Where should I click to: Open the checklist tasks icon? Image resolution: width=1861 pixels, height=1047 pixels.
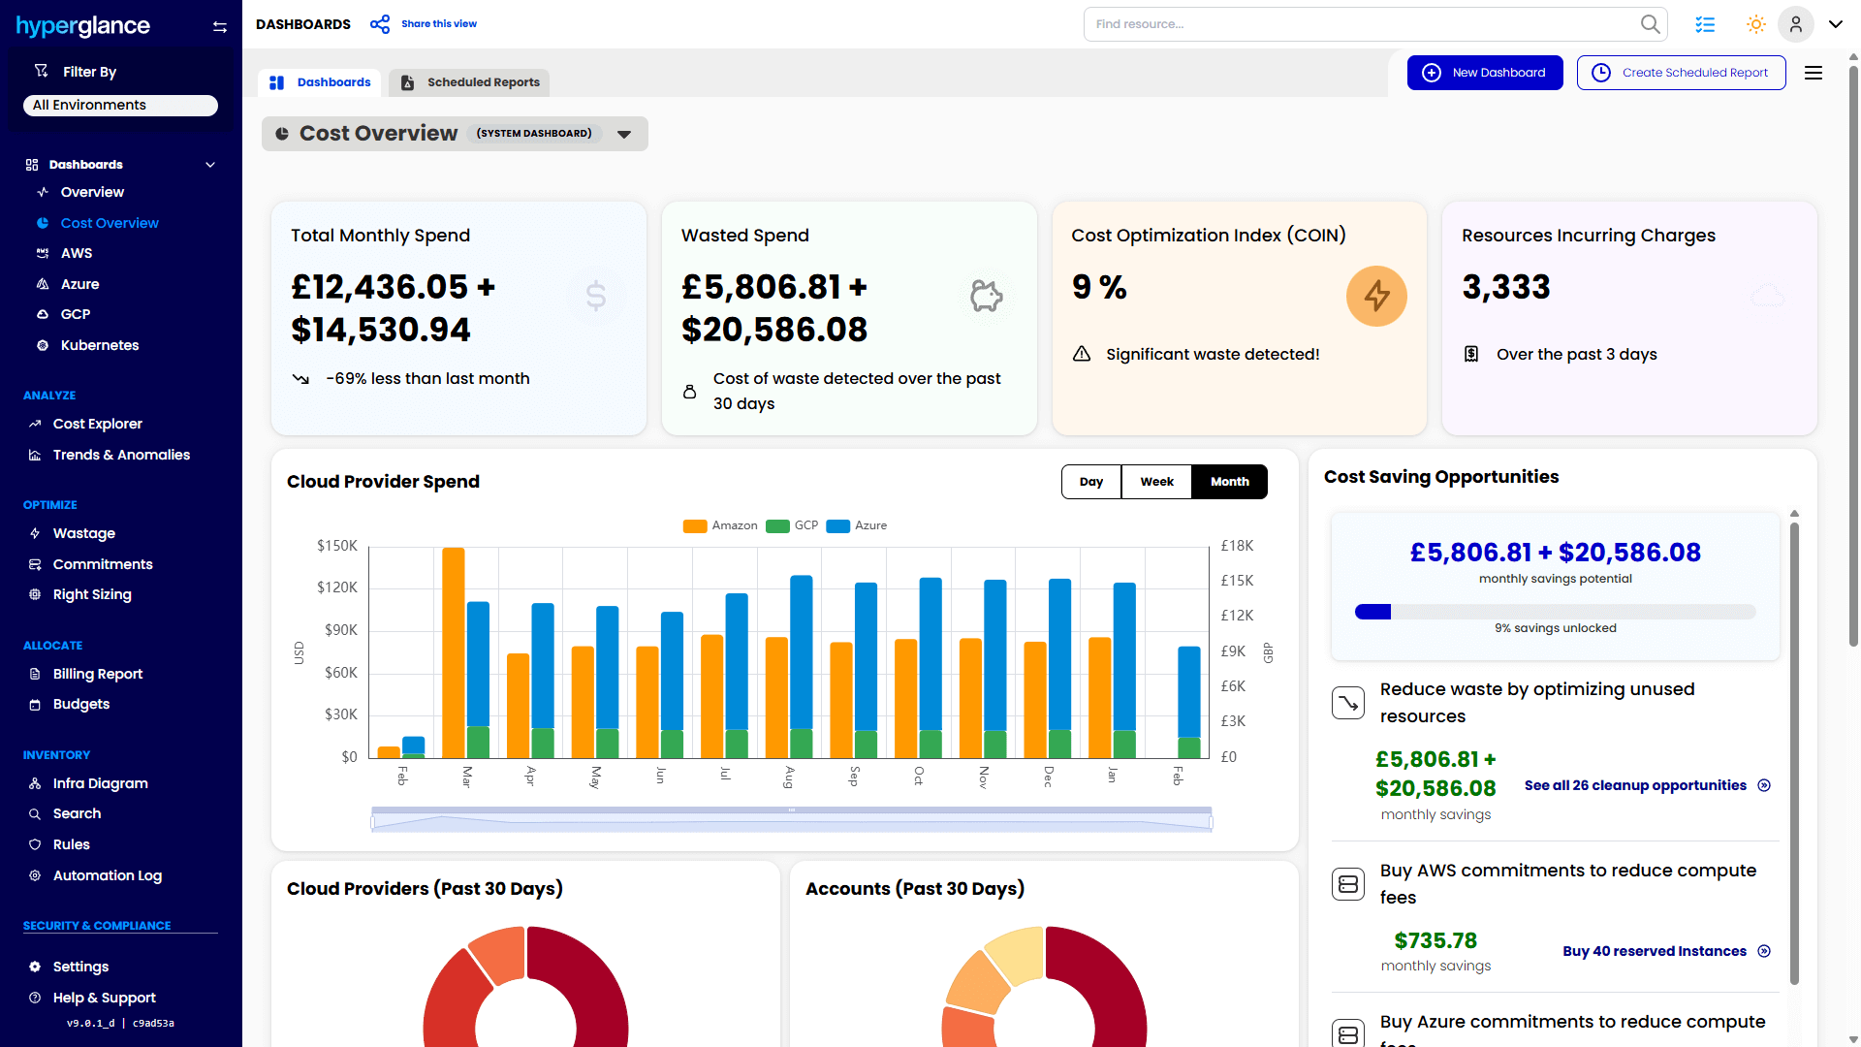1705,24
